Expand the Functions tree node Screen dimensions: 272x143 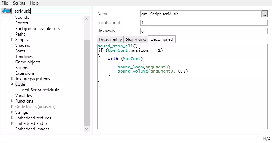pos(12,101)
